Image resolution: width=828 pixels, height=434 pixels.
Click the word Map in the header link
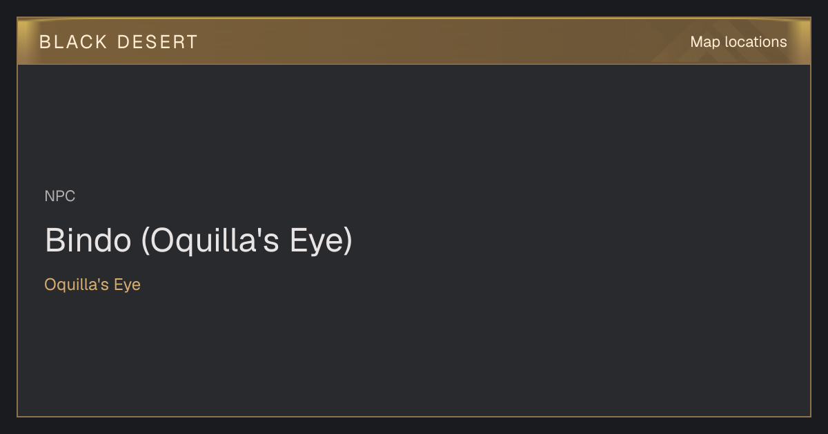(x=705, y=42)
